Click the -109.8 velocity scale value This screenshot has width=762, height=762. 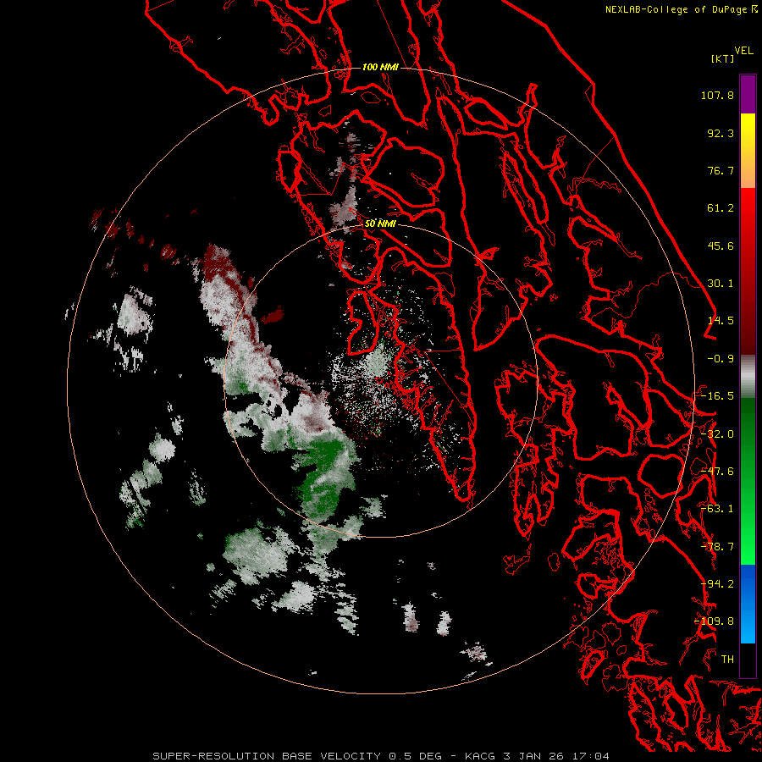[714, 621]
